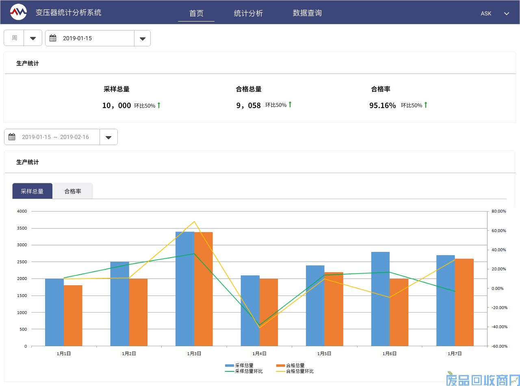Click green up arrow next to 采样总量
The image size is (520, 386).
[159, 105]
